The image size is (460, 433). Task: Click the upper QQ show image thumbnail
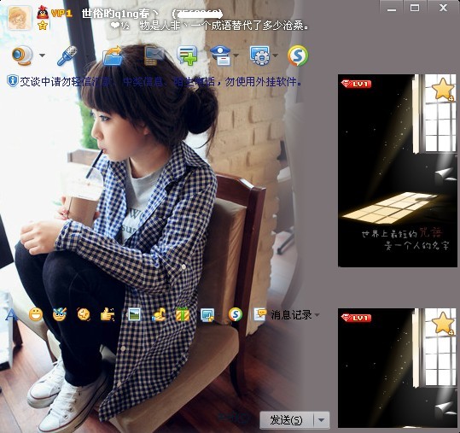(397, 171)
